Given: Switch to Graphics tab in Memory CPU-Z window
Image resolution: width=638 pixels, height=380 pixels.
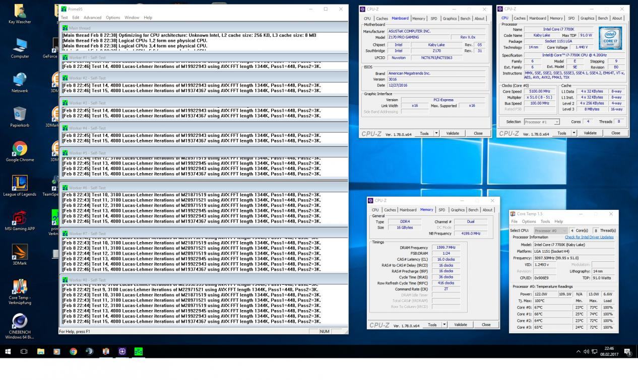Looking at the screenshot, I should pos(458,210).
